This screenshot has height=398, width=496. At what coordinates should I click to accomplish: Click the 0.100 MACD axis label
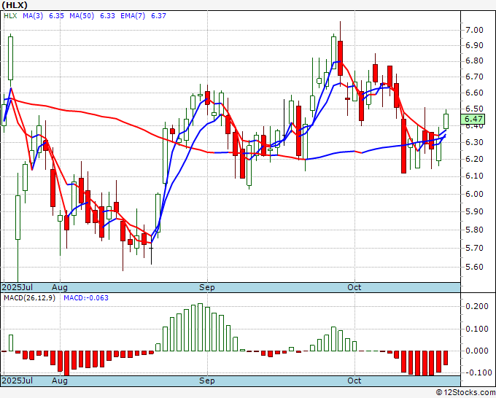(x=477, y=329)
